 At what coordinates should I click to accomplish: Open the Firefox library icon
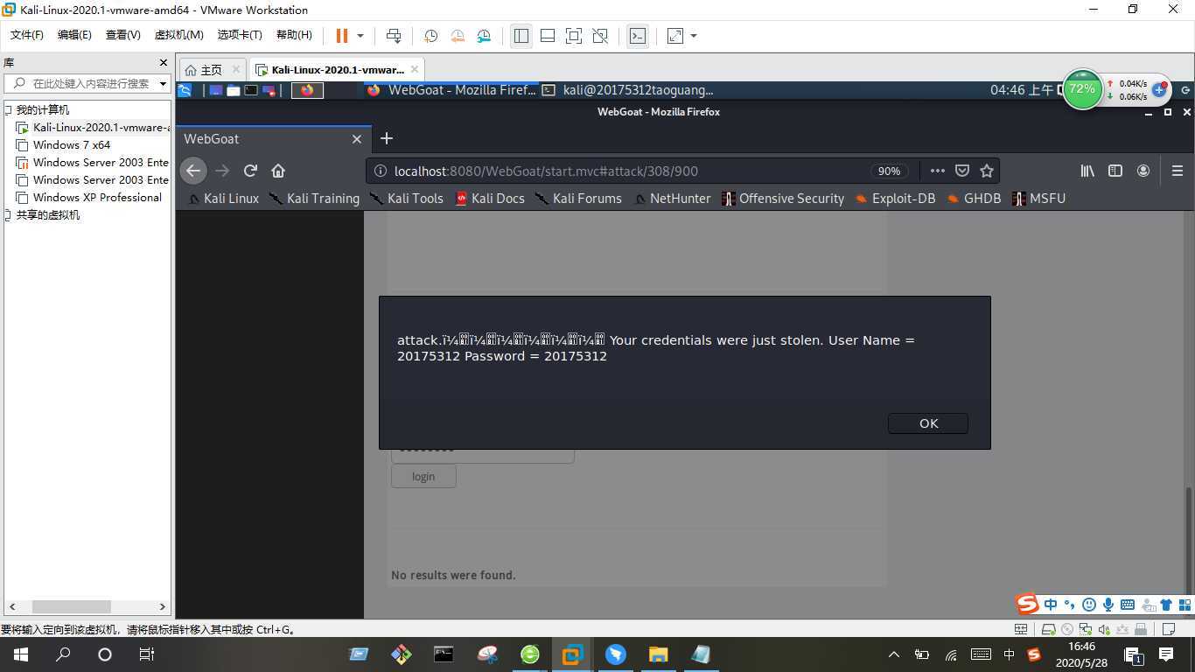(x=1087, y=171)
